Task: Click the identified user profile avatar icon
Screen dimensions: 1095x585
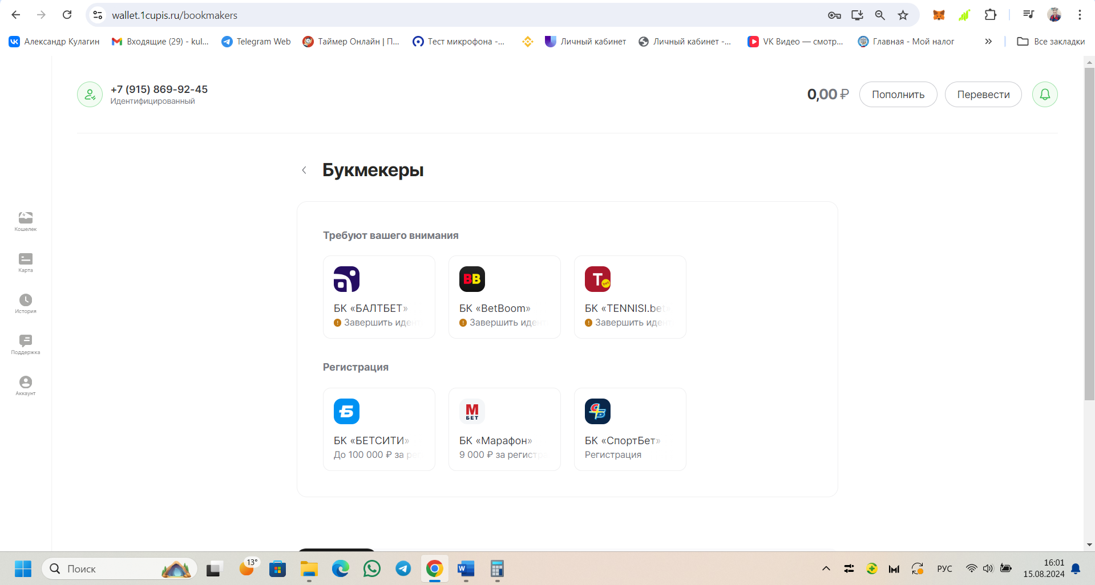Action: (x=90, y=95)
